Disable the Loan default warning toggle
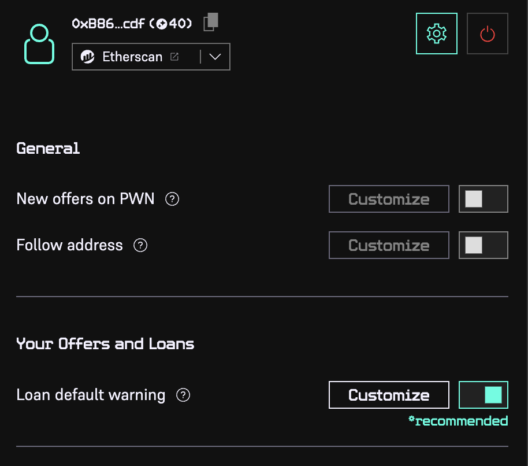The image size is (528, 466). click(483, 395)
